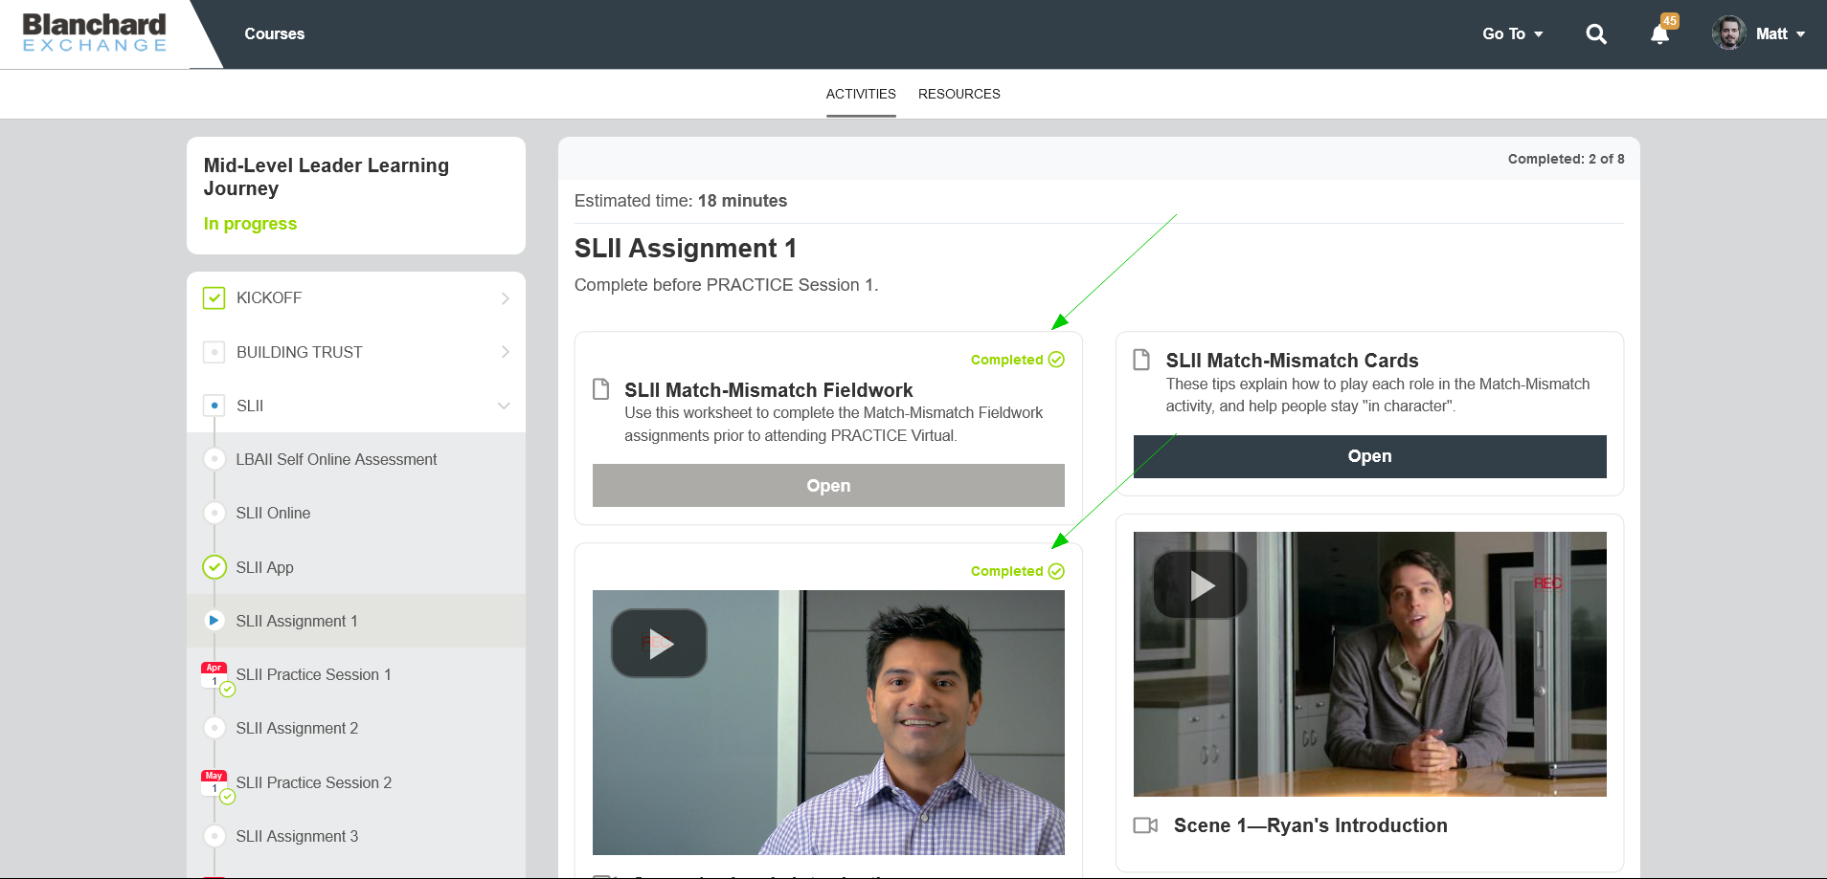Click the status circle beside SLII Assignment 3

pyautogui.click(x=214, y=836)
